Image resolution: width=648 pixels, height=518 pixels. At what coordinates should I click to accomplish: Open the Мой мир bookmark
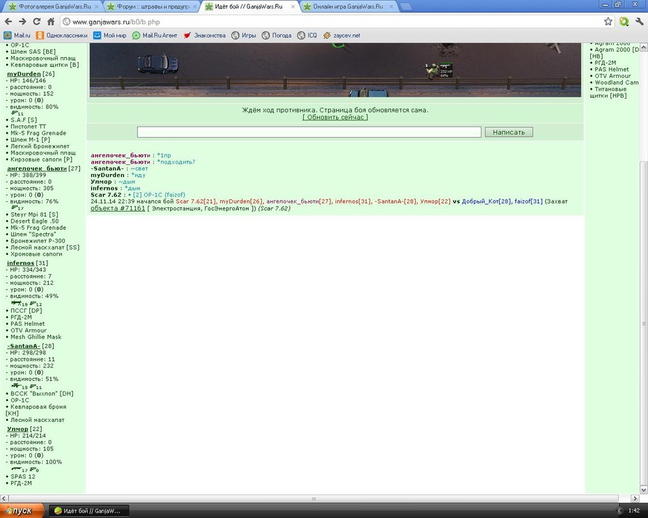pos(110,36)
